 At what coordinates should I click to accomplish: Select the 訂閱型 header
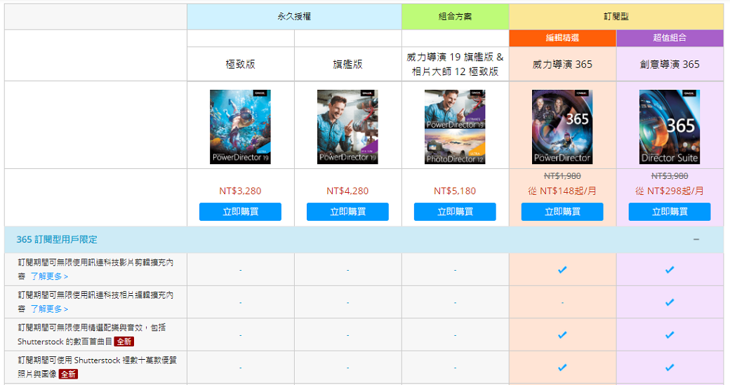[616, 17]
